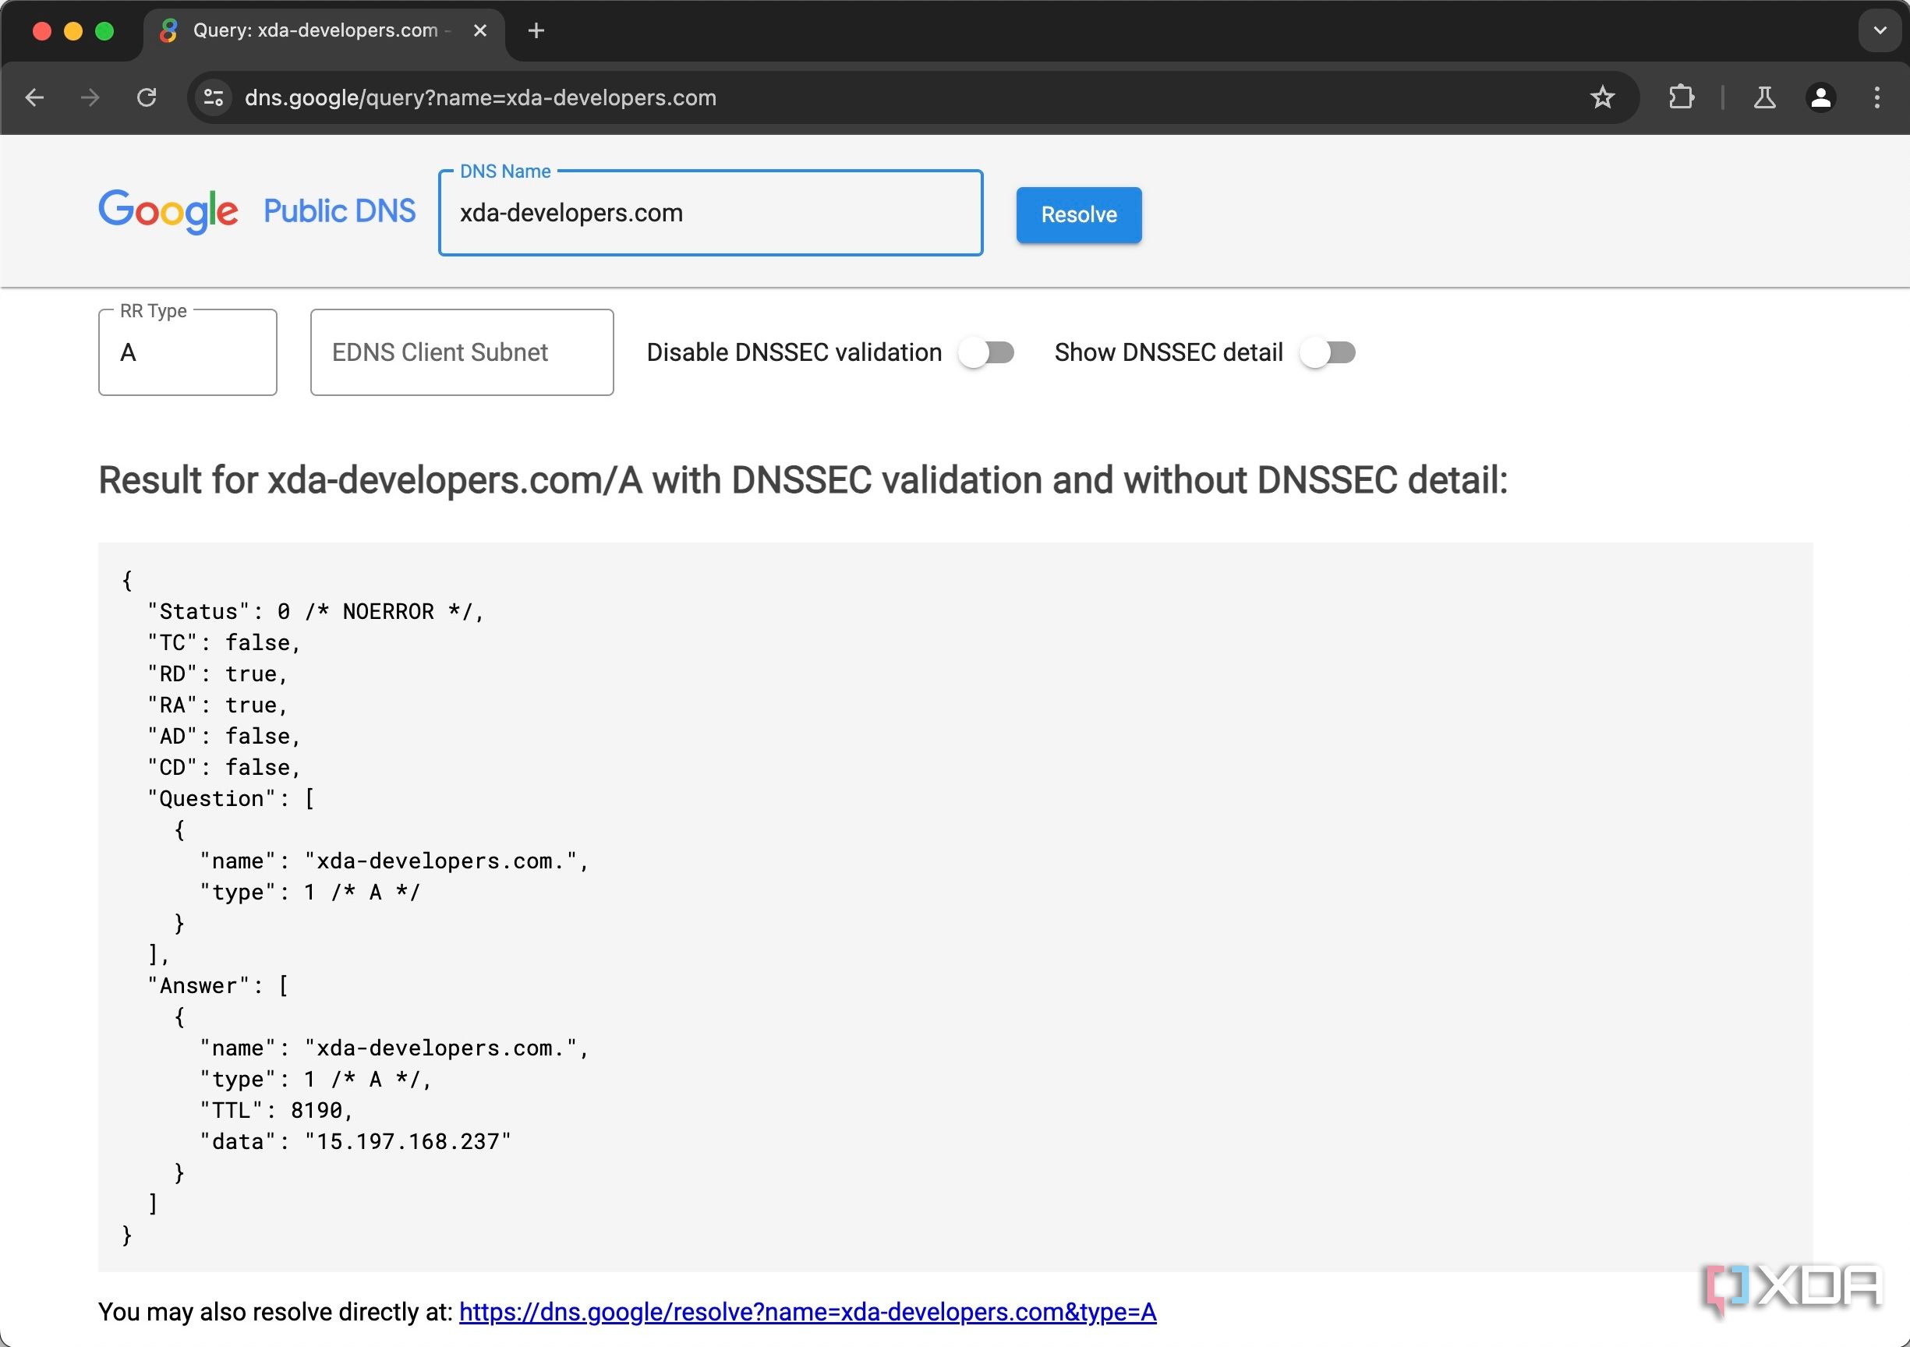Reload the page with the refresh icon

point(147,97)
